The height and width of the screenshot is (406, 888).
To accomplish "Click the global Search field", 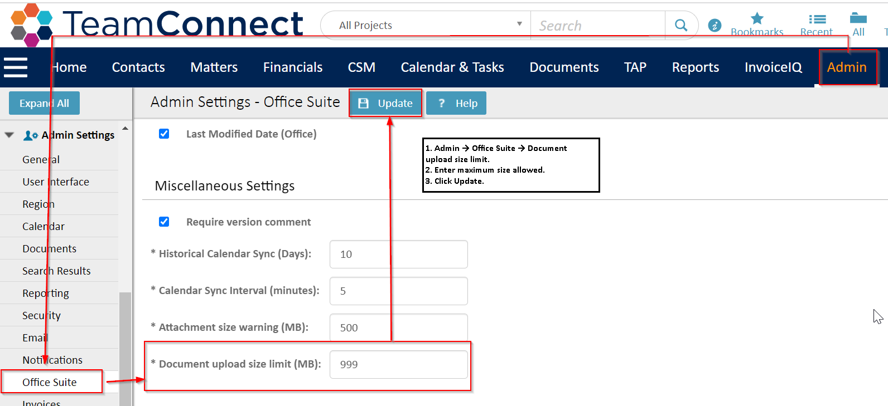I will coord(598,26).
